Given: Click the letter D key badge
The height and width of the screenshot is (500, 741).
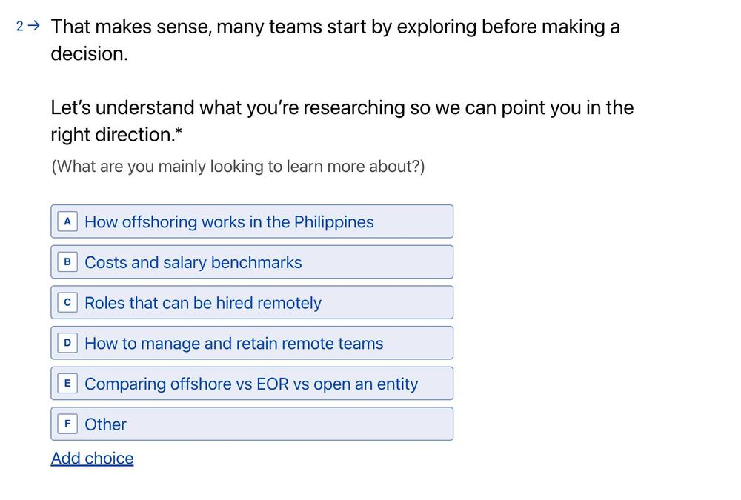Looking at the screenshot, I should pyautogui.click(x=67, y=343).
